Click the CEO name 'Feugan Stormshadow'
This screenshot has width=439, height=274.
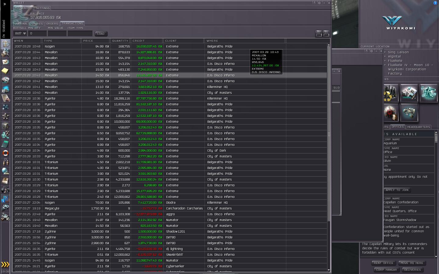[400, 220]
